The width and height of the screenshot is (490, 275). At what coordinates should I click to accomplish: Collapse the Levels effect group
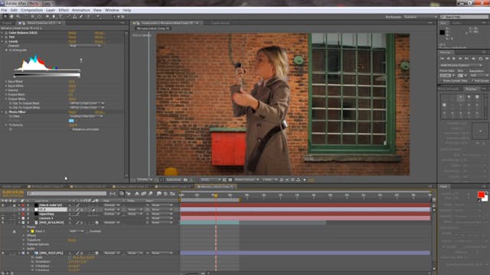[x=2, y=41]
